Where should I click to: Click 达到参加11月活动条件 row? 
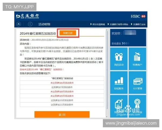62,105
